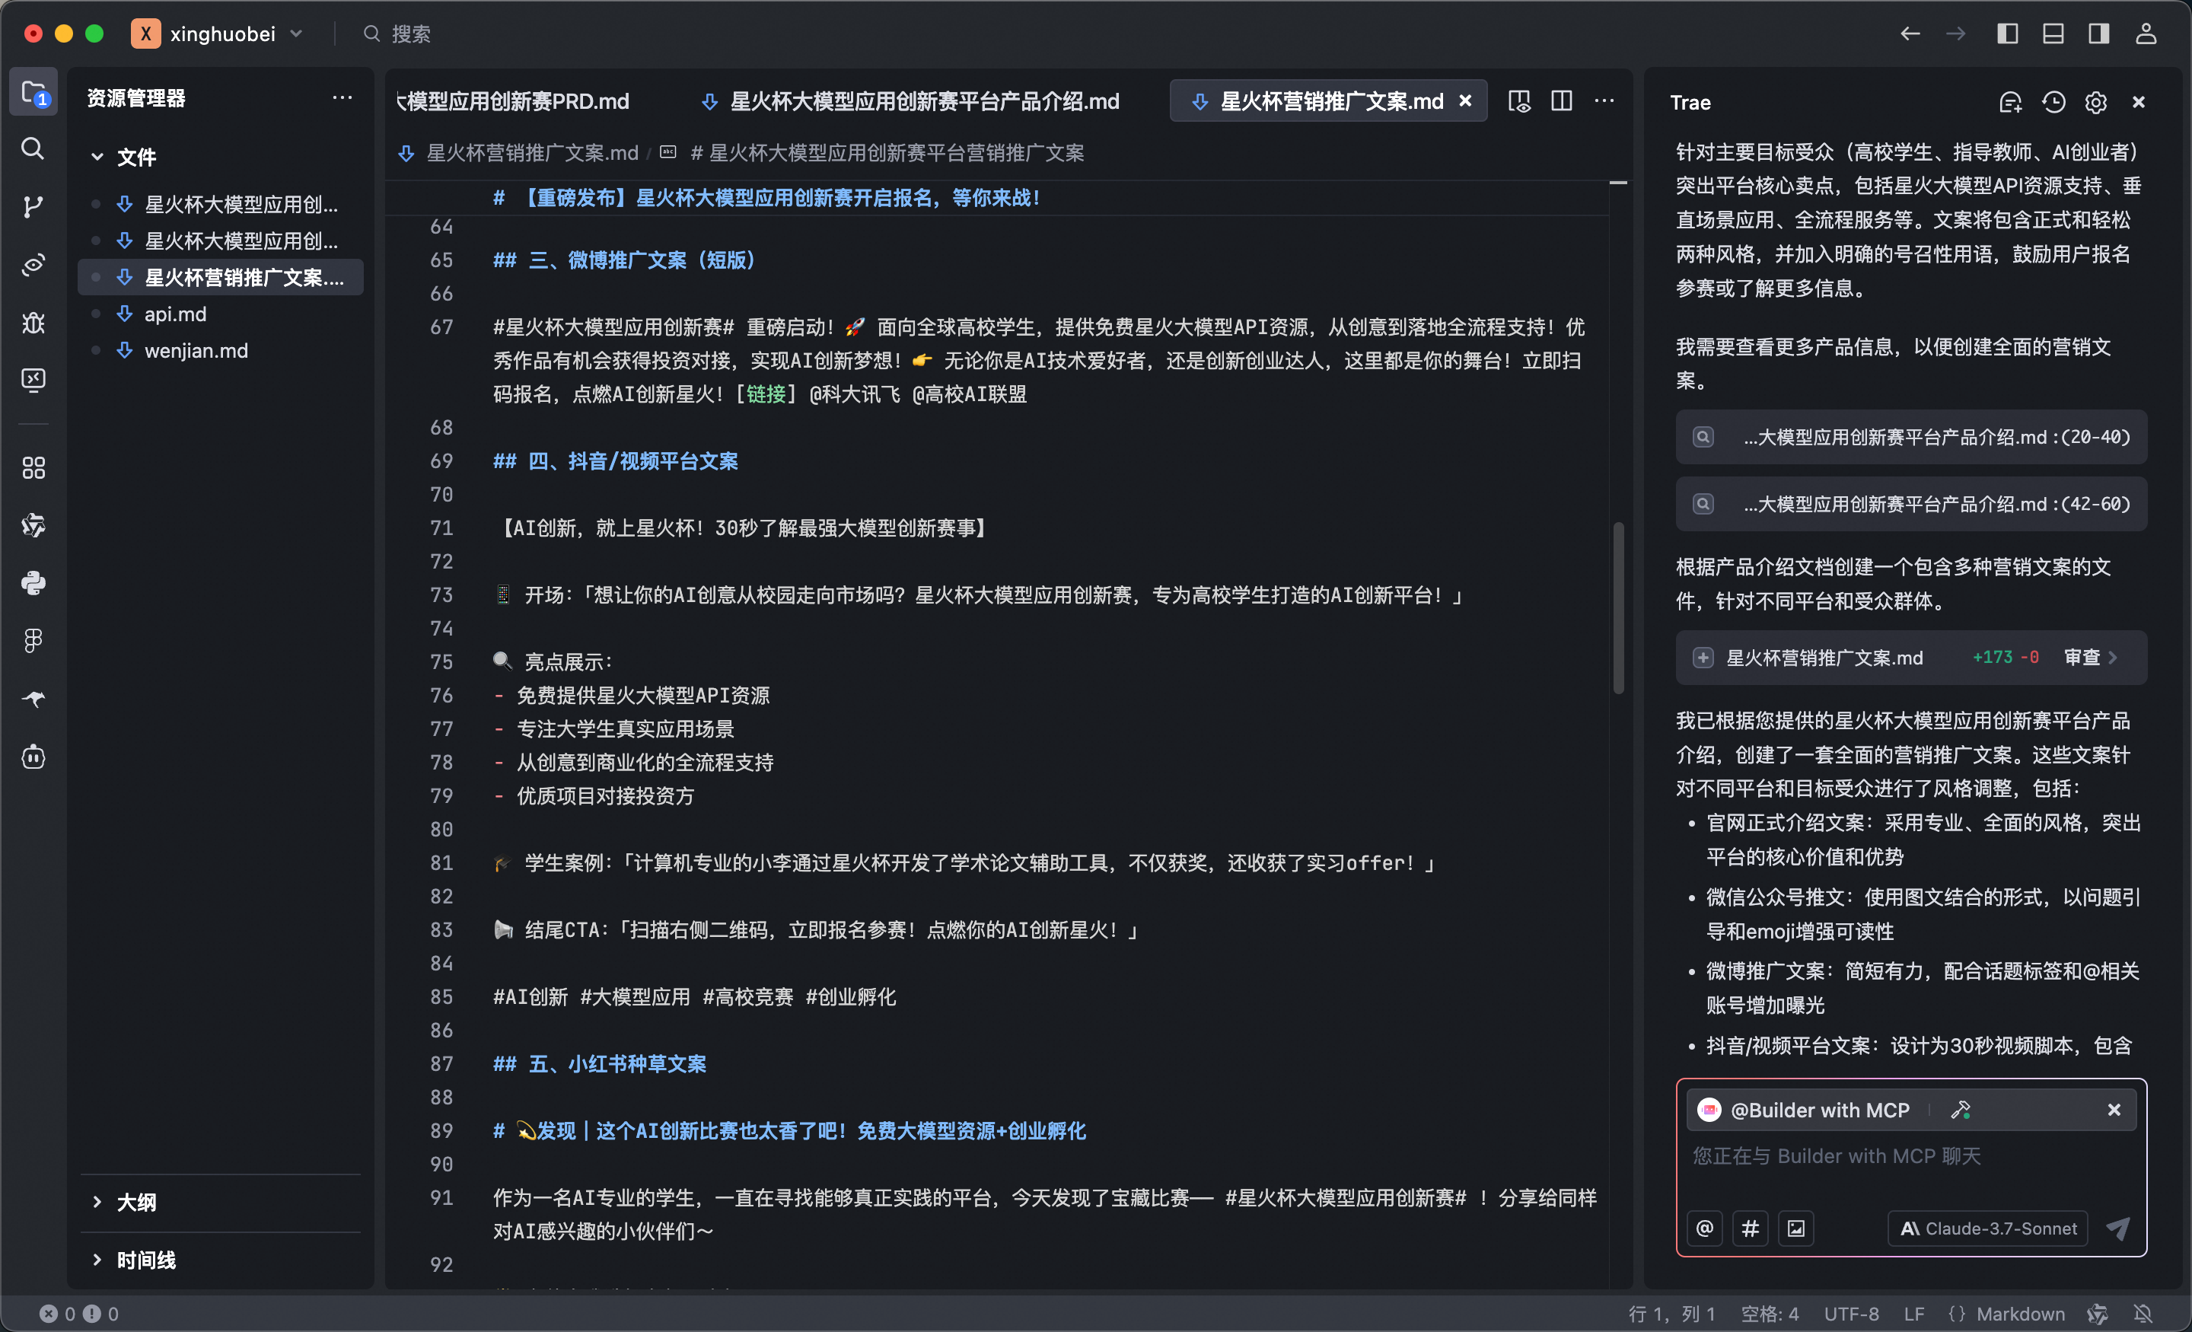The height and width of the screenshot is (1332, 2192).
Task: Open the 产品介绍.md :(20-40) reference card
Action: [x=1911, y=436]
